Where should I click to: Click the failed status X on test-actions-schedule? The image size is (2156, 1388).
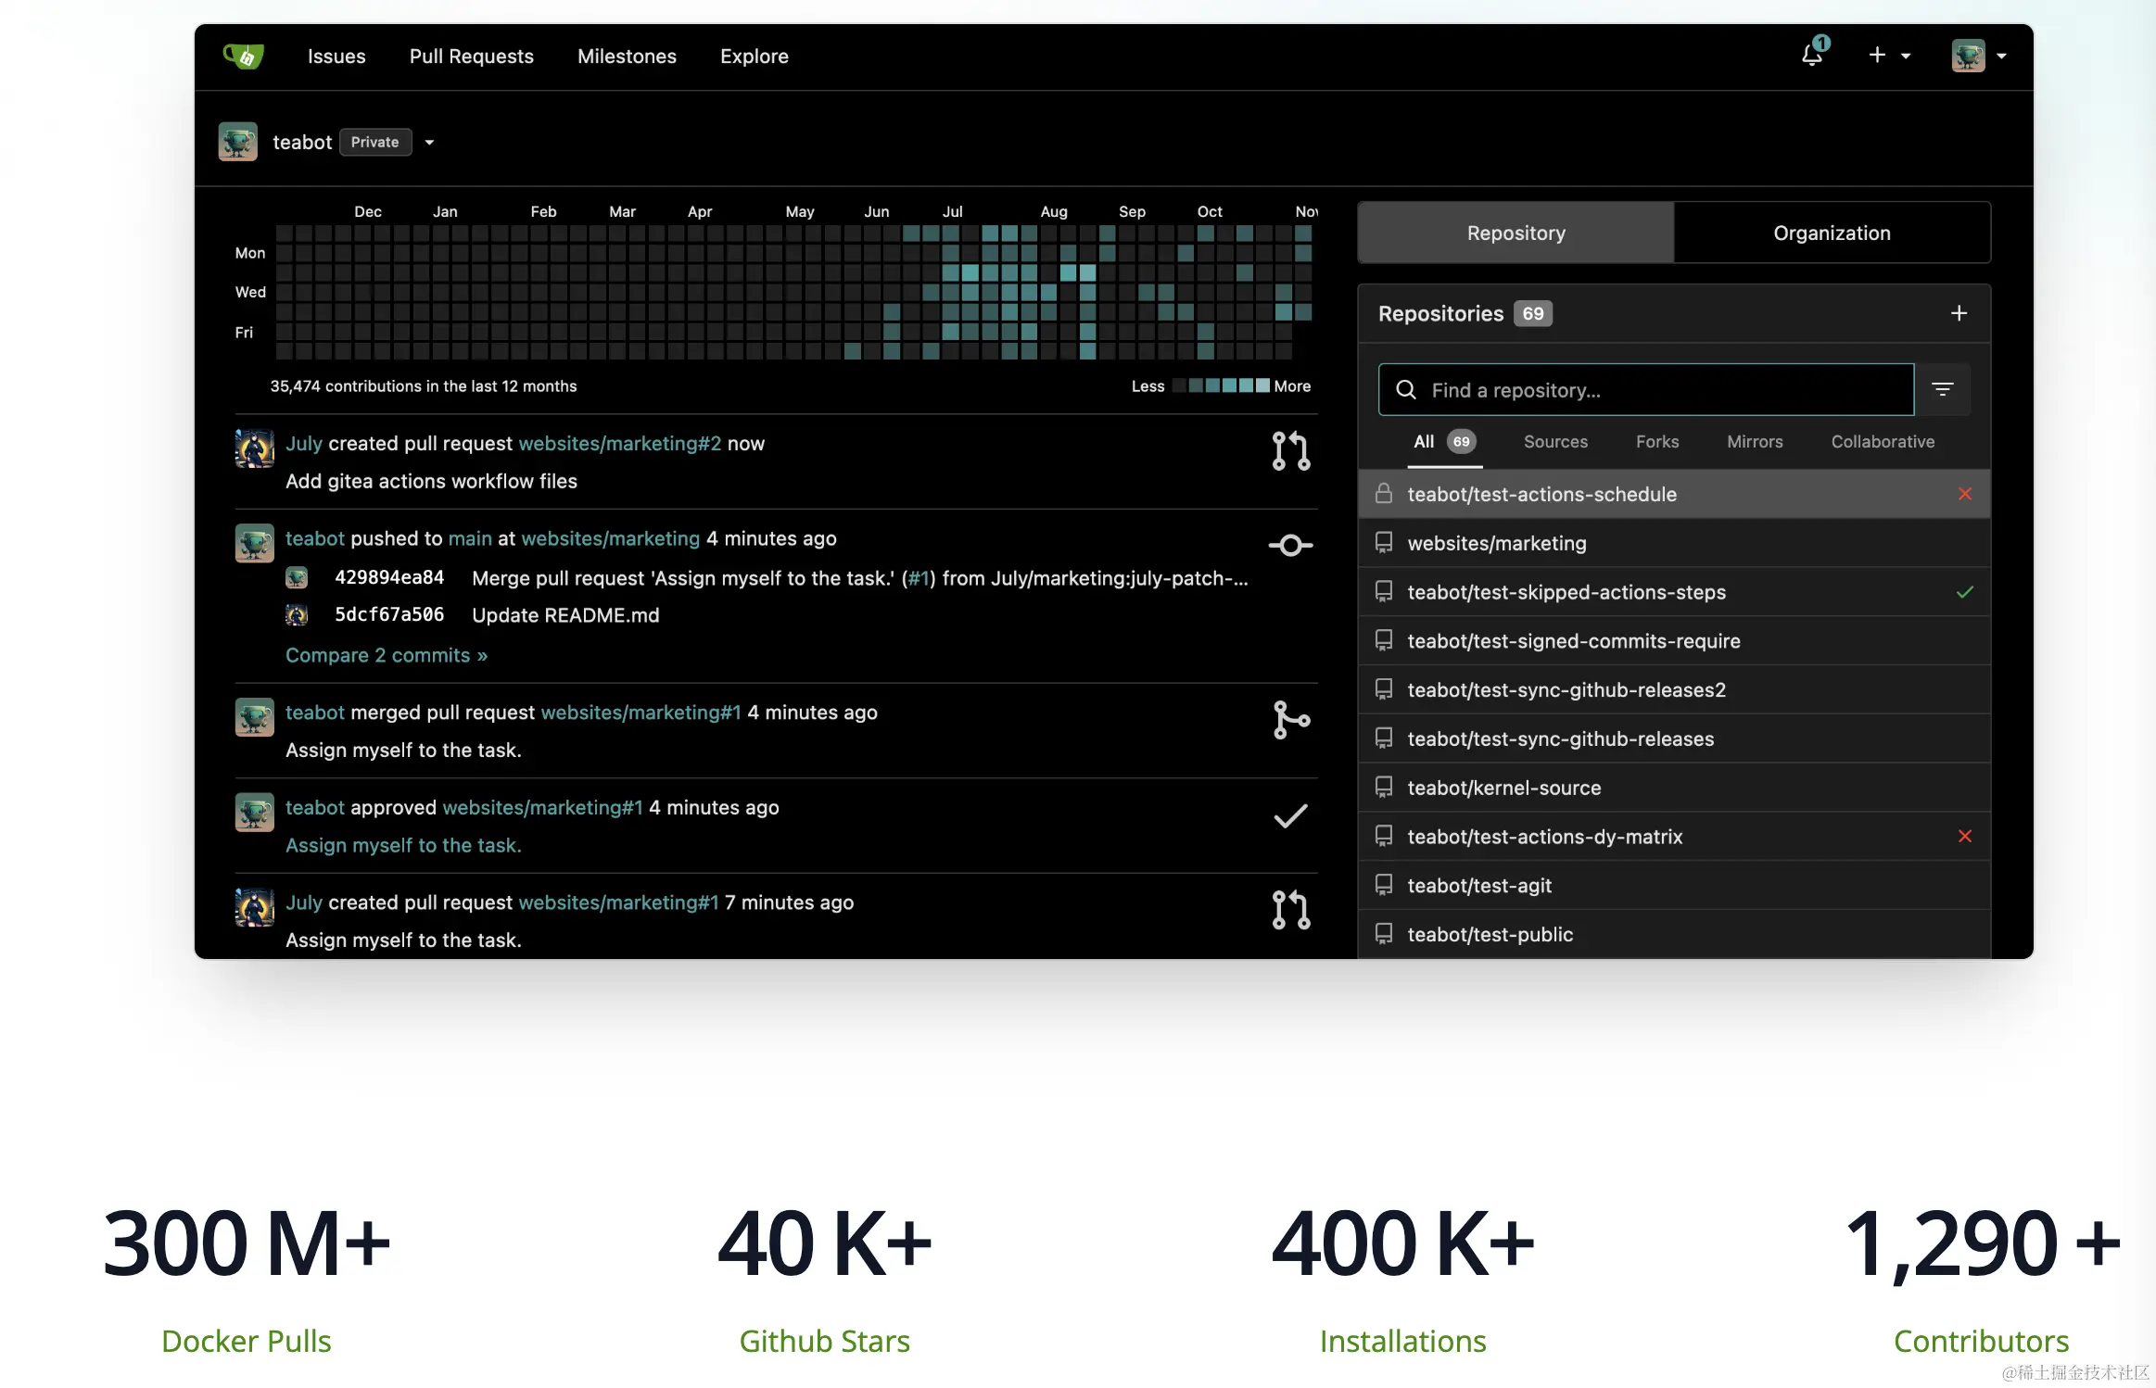point(1964,494)
